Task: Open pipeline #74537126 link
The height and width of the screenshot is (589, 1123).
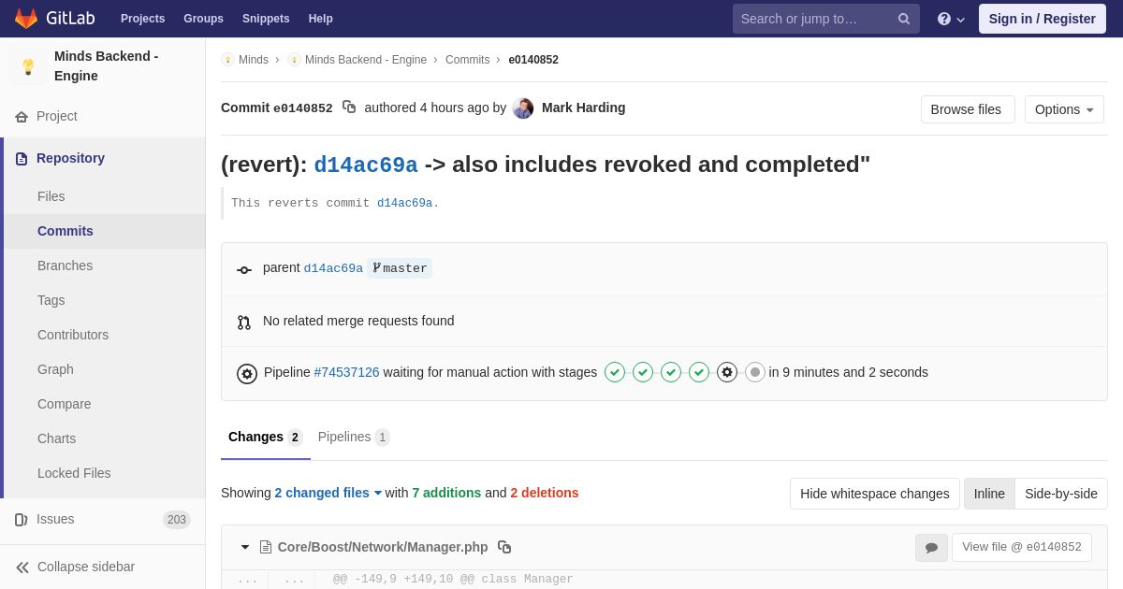Action: point(346,372)
